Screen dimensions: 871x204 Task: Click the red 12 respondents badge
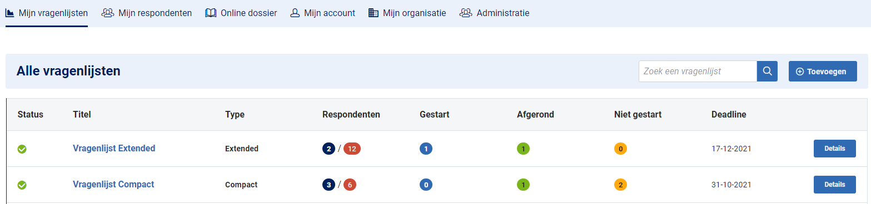pos(352,149)
